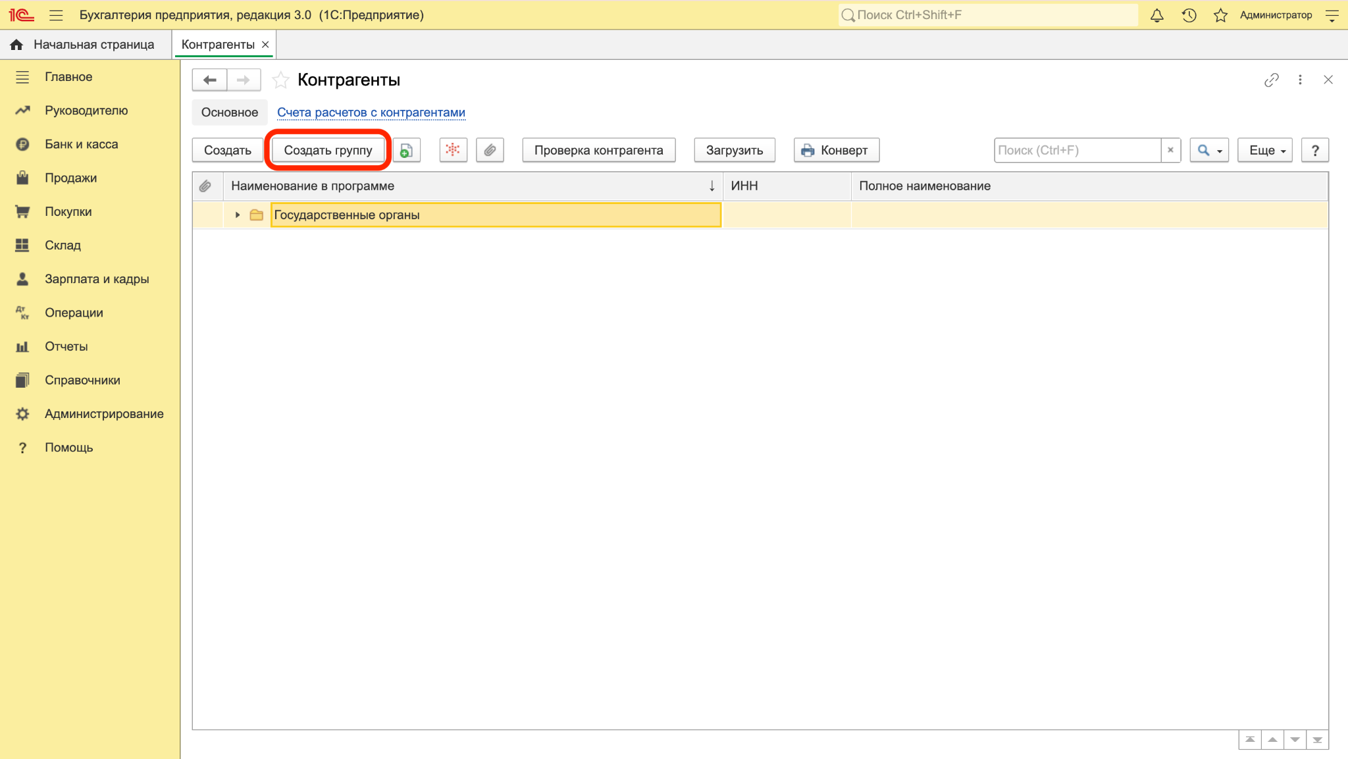This screenshot has width=1348, height=759.
Task: Open the magnifier search dropdown
Action: click(1209, 150)
